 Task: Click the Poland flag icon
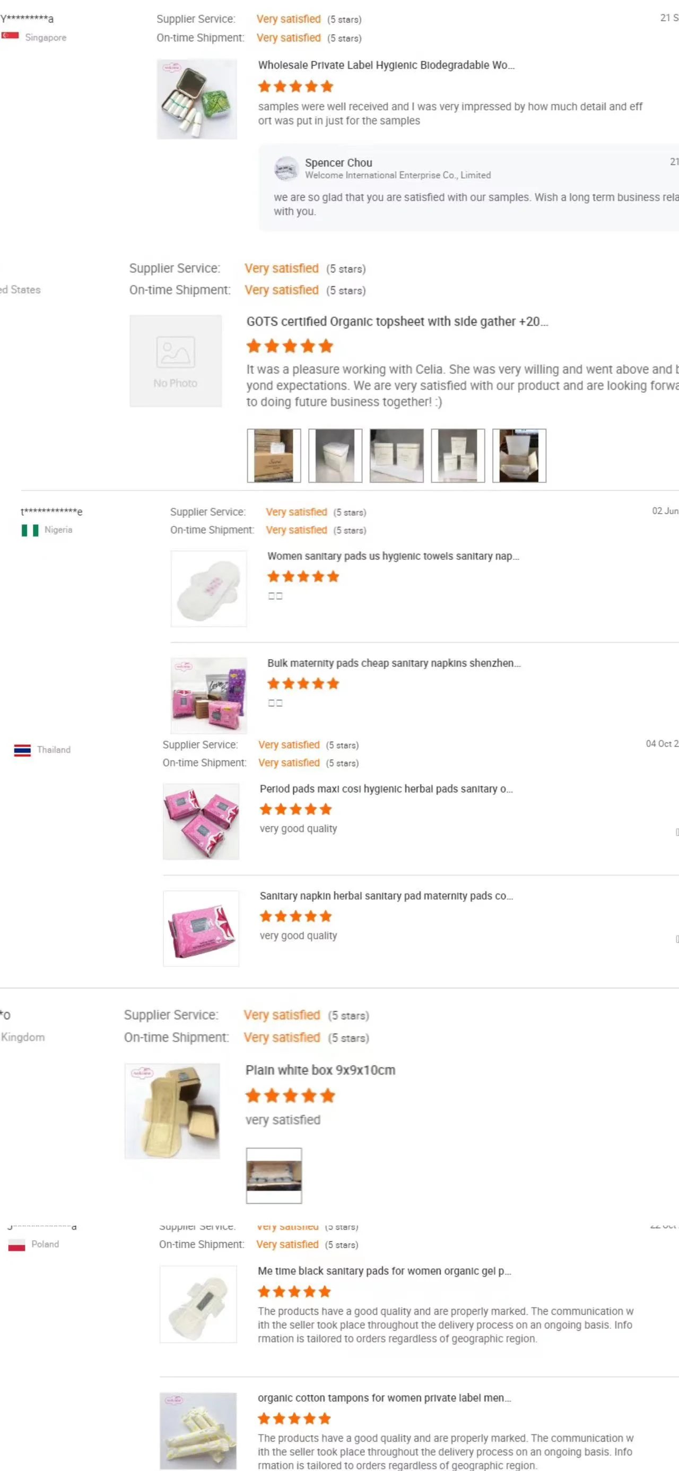(x=16, y=1244)
